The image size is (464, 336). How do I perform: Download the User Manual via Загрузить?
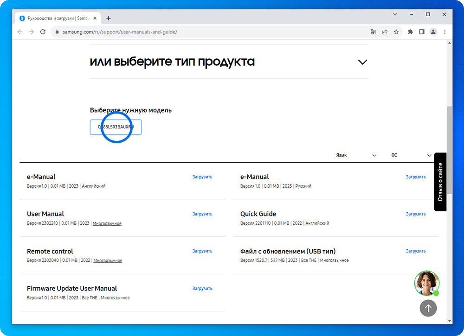tap(202, 214)
